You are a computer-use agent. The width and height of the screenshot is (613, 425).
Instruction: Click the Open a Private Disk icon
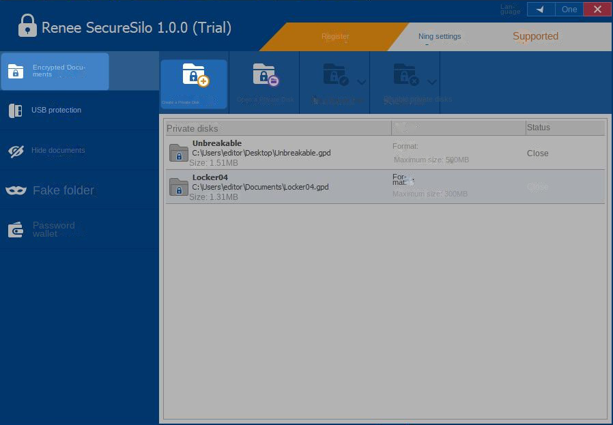coord(264,75)
